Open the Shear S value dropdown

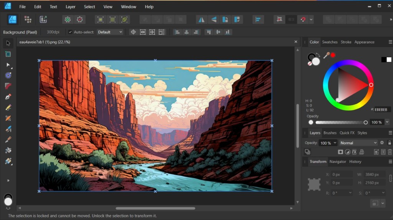click(x=383, y=193)
